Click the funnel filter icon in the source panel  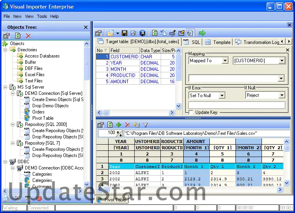[146, 125]
